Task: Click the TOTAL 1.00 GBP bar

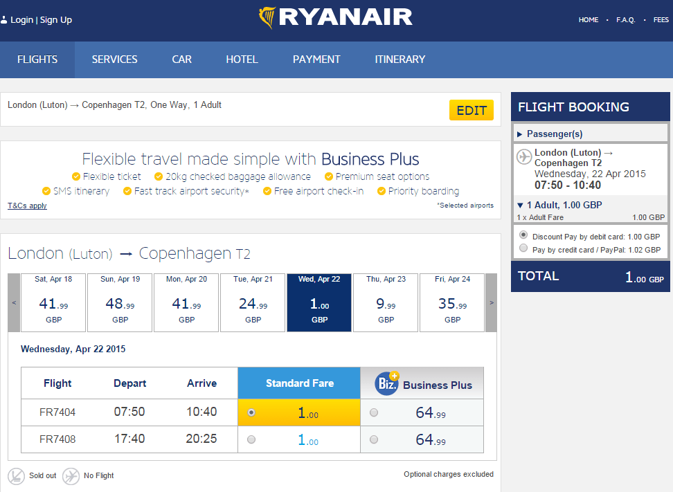Action: pyautogui.click(x=591, y=277)
